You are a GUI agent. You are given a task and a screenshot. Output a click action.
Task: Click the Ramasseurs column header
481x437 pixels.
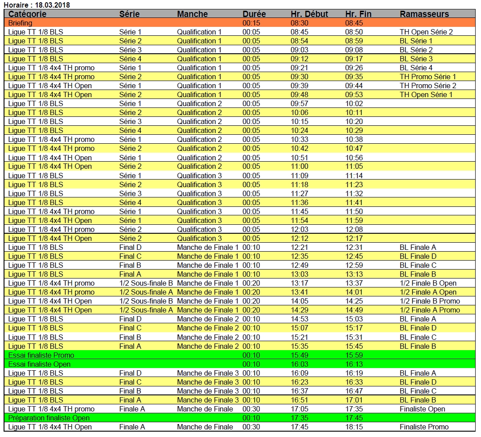click(424, 14)
